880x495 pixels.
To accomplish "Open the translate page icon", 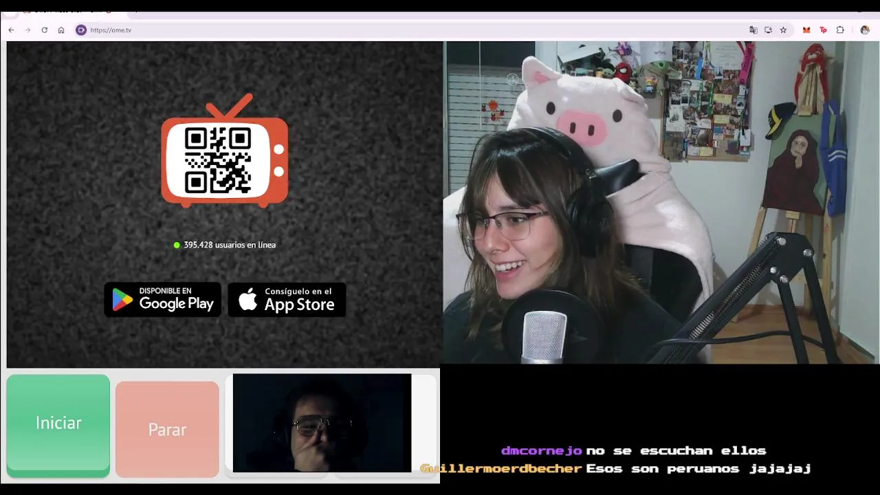I will tap(753, 30).
